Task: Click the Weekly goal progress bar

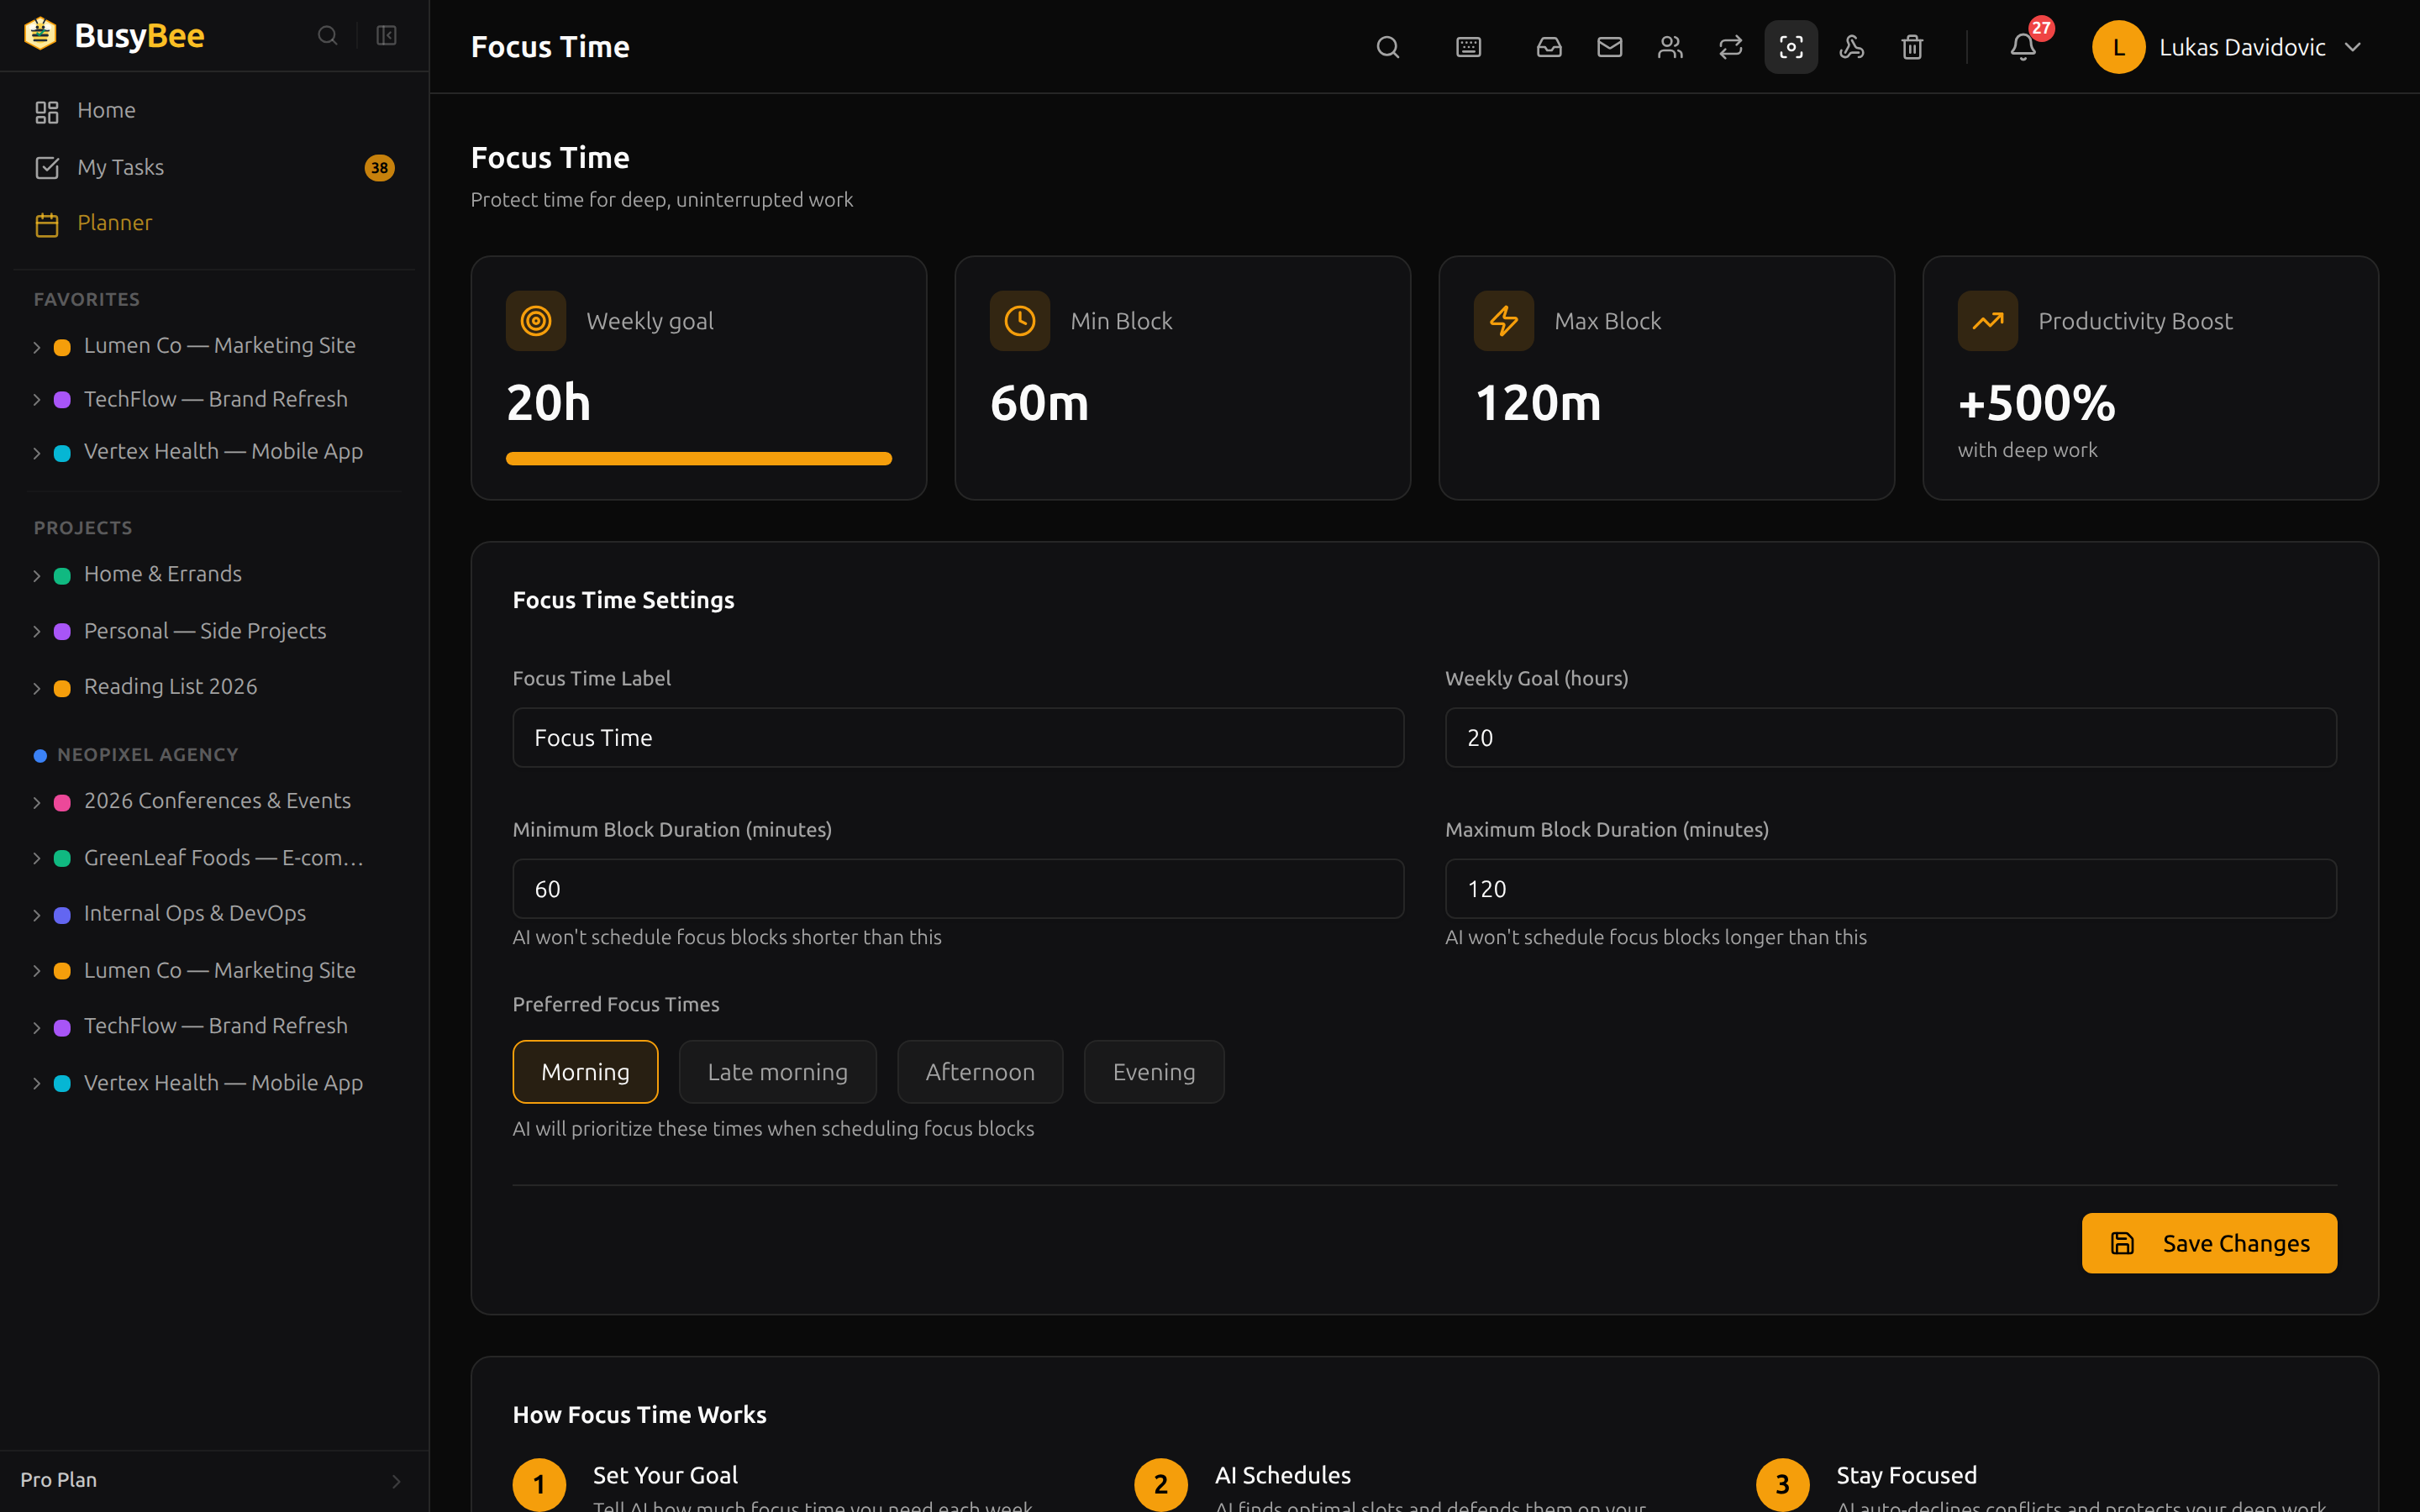Action: [x=699, y=459]
